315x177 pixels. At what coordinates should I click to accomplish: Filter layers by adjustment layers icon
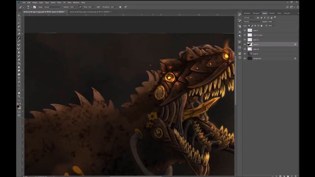[261, 18]
